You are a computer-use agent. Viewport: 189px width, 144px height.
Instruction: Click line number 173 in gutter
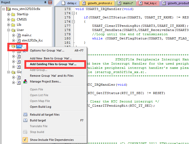[67, 9]
